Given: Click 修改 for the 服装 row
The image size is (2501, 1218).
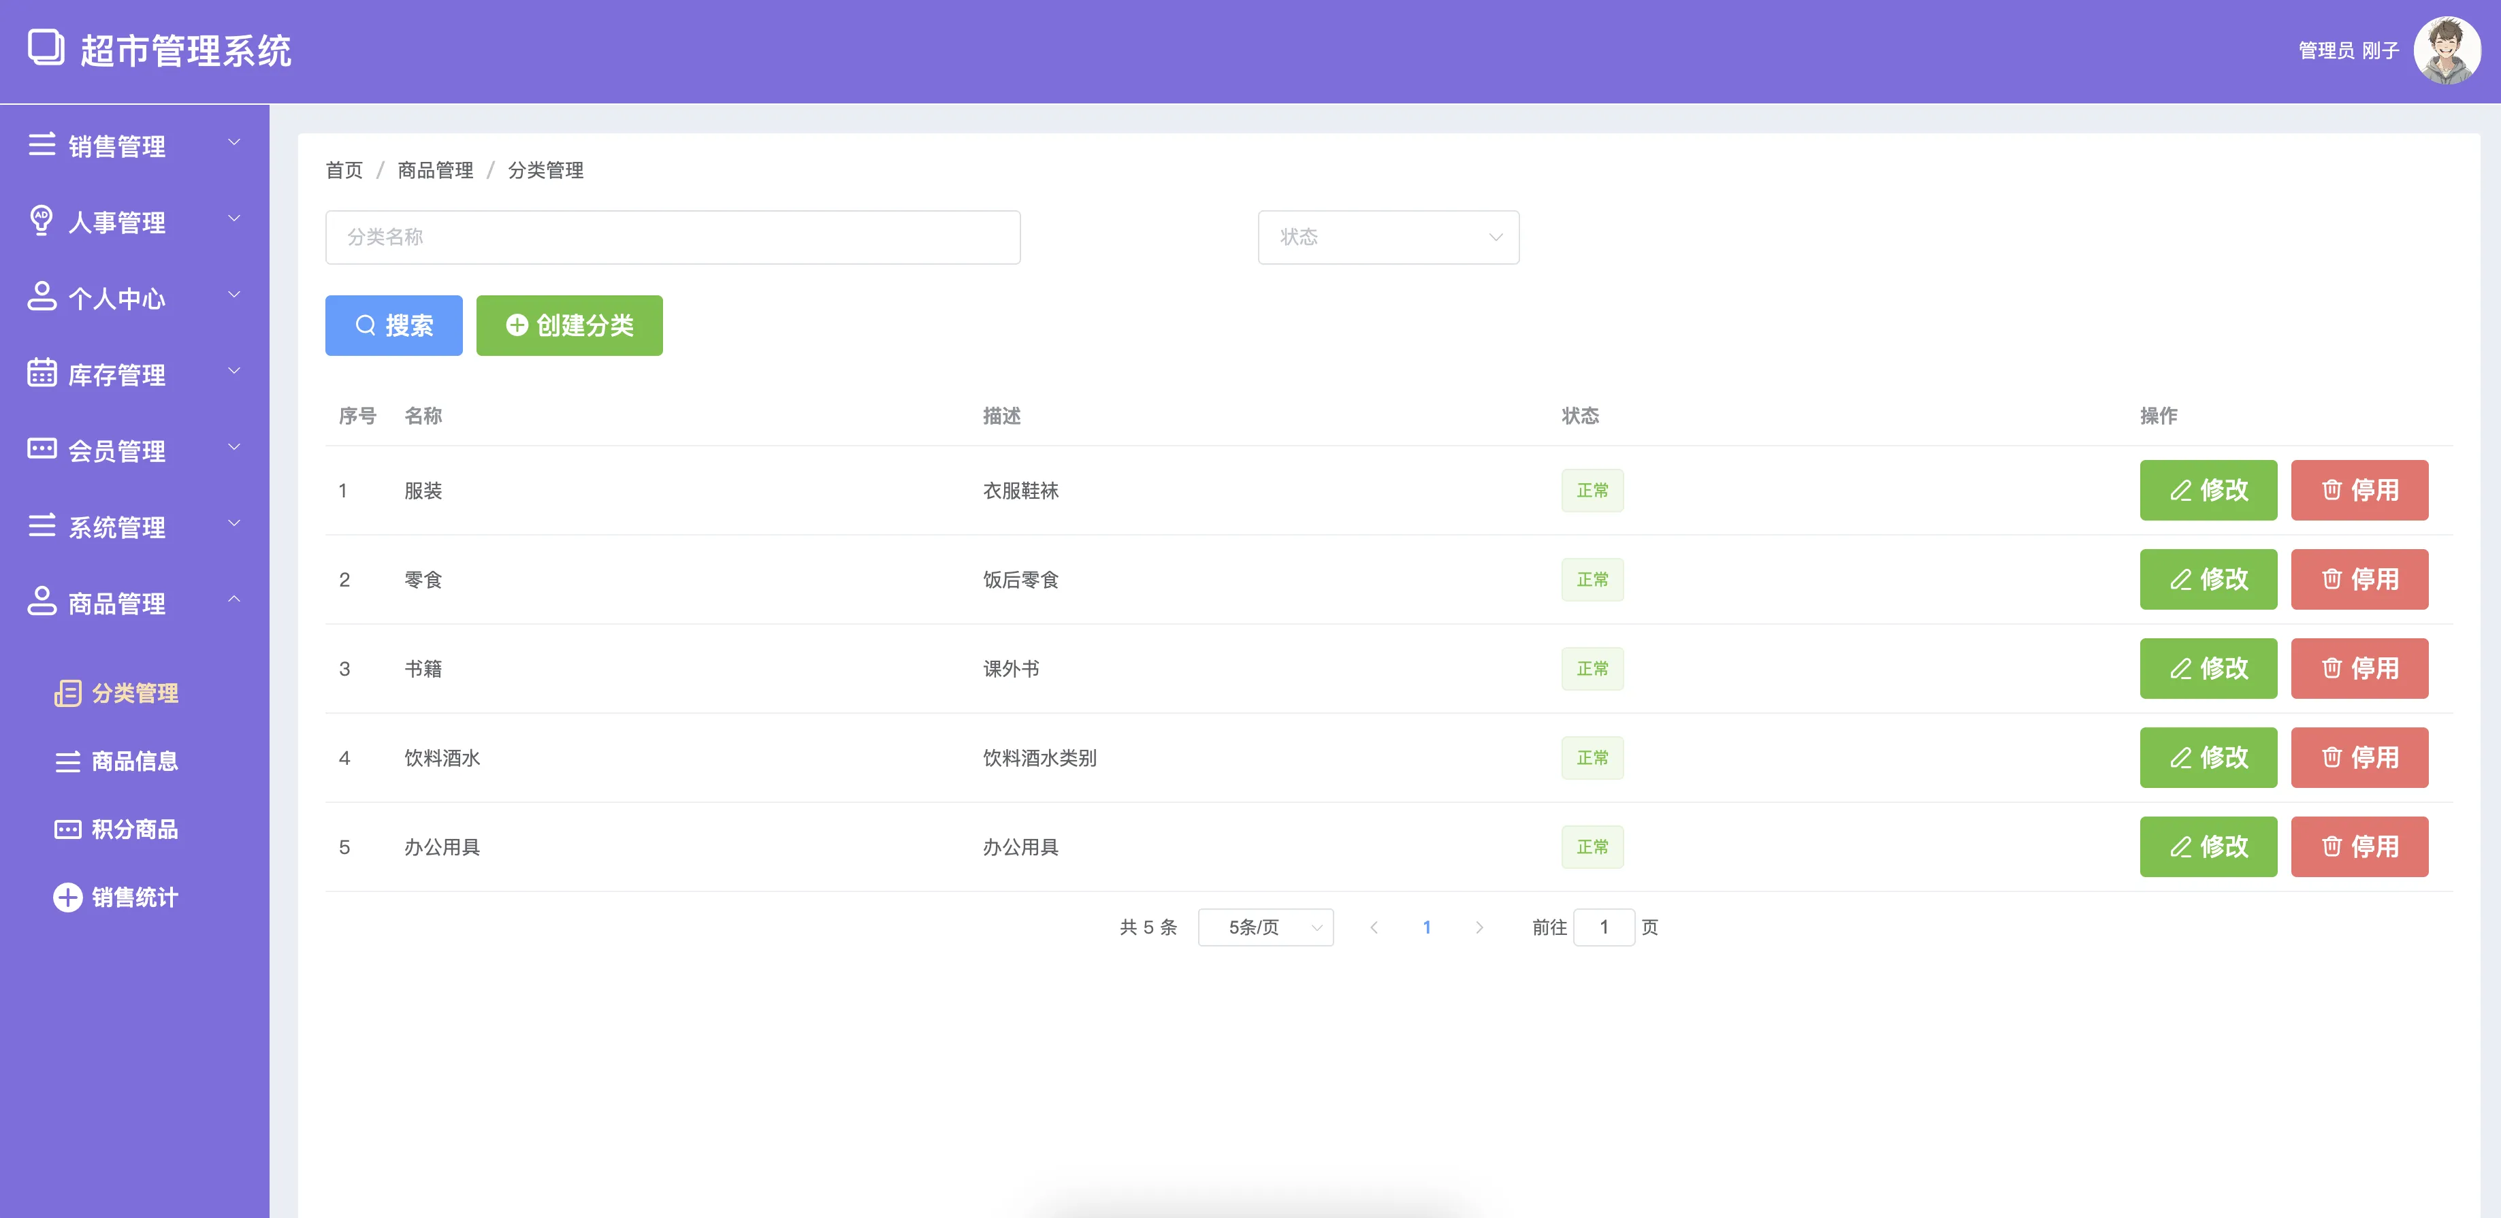Looking at the screenshot, I should pos(2207,490).
